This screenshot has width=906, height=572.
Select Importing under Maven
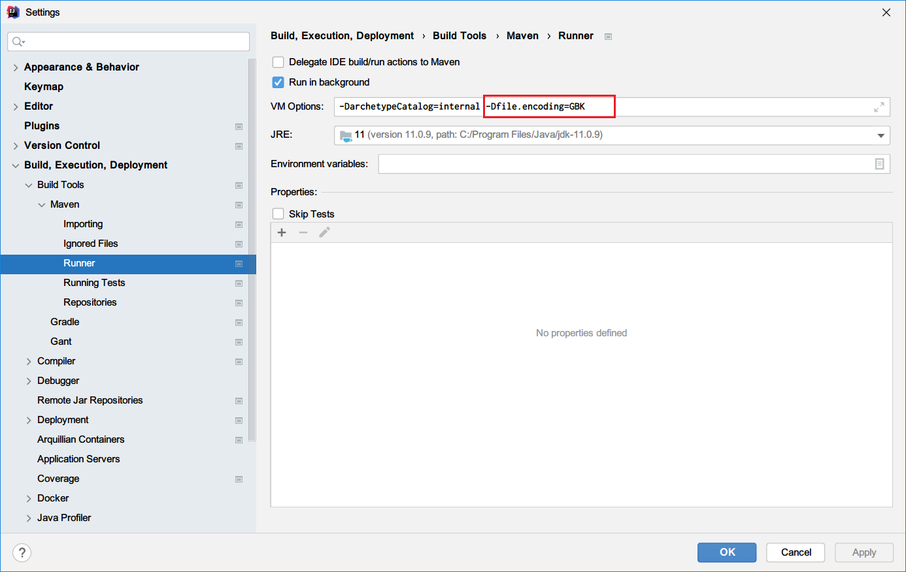click(x=83, y=224)
